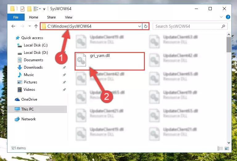Viewport: 237px width, 161px height.
Task: Click the pin icon next to Pictures
Action: (64, 82)
